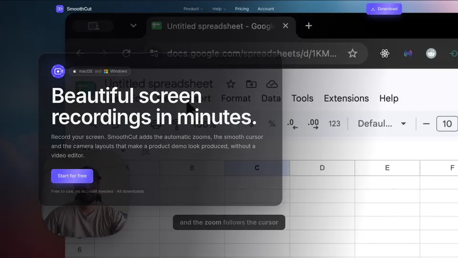Image resolution: width=458 pixels, height=258 pixels.
Task: Select column C header
Action: [x=257, y=168]
